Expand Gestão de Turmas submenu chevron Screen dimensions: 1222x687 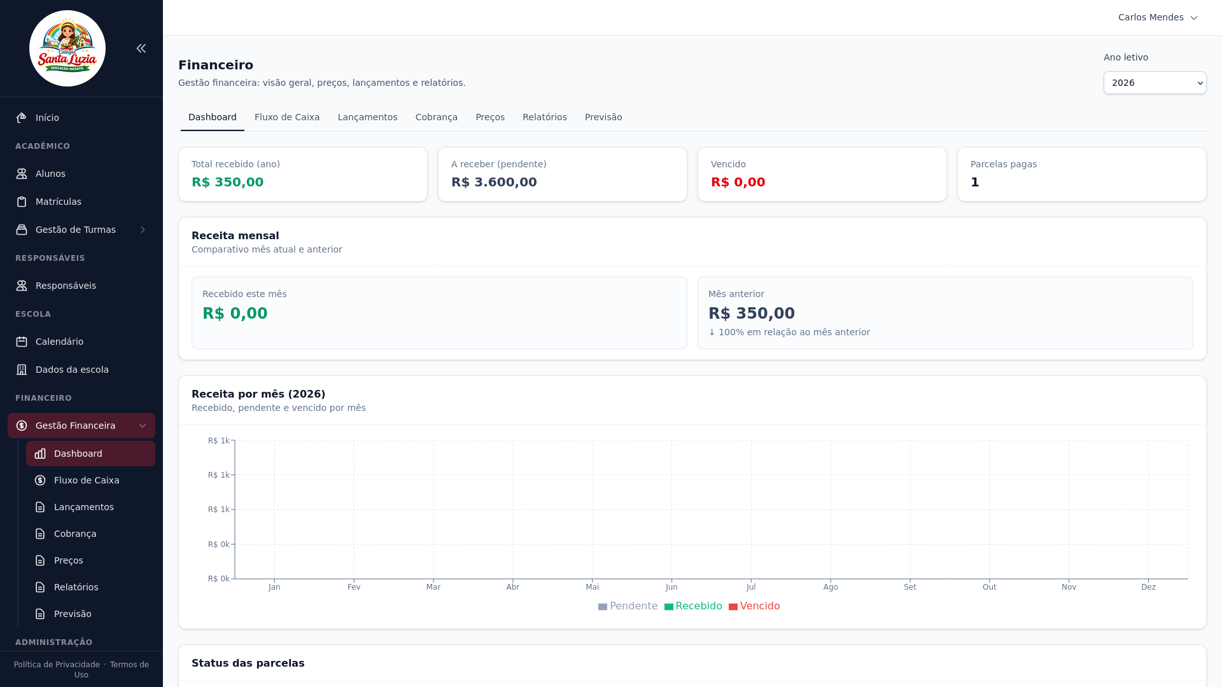(x=143, y=230)
